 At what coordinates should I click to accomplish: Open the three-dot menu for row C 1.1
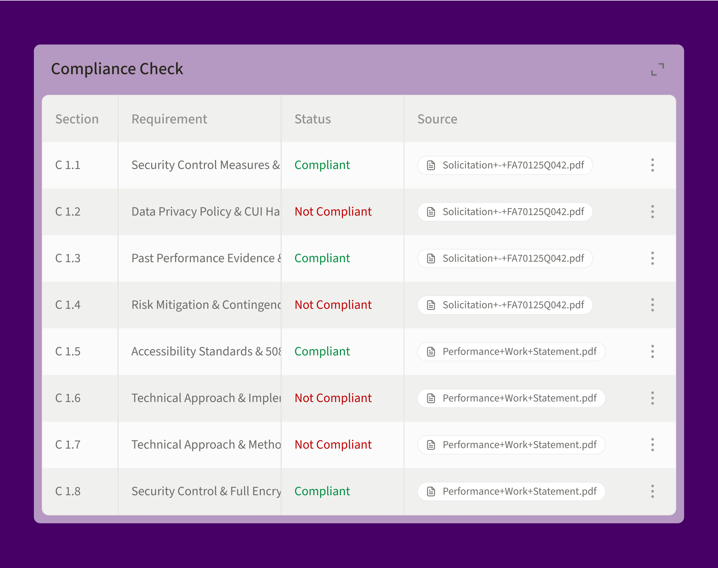pyautogui.click(x=652, y=165)
